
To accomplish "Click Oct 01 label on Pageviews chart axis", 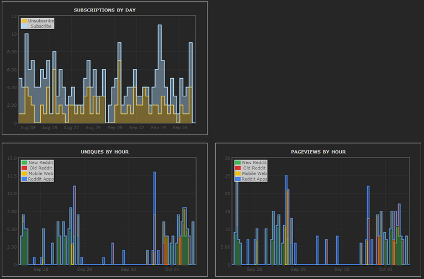I will point(386,270).
